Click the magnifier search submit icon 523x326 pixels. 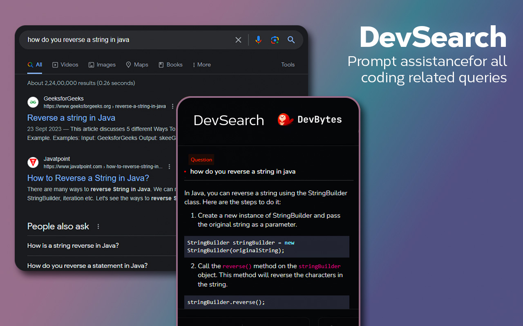point(291,40)
